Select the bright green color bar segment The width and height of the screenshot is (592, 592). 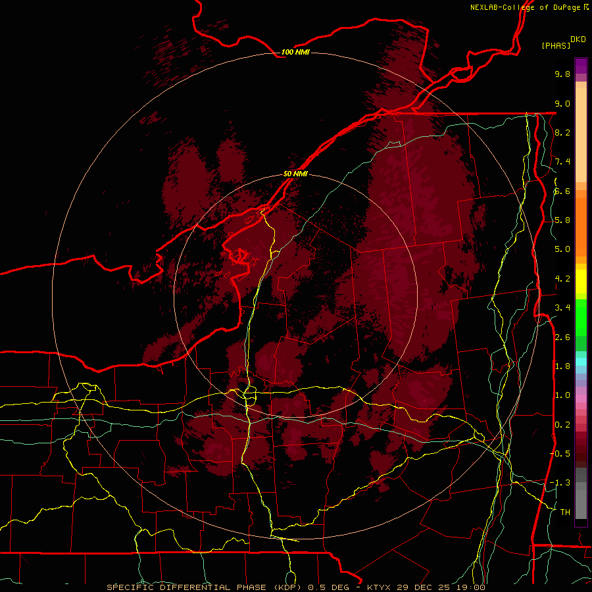(x=581, y=318)
